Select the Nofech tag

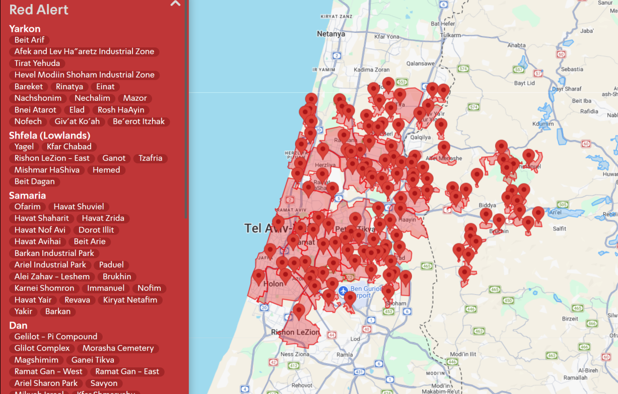tap(28, 121)
